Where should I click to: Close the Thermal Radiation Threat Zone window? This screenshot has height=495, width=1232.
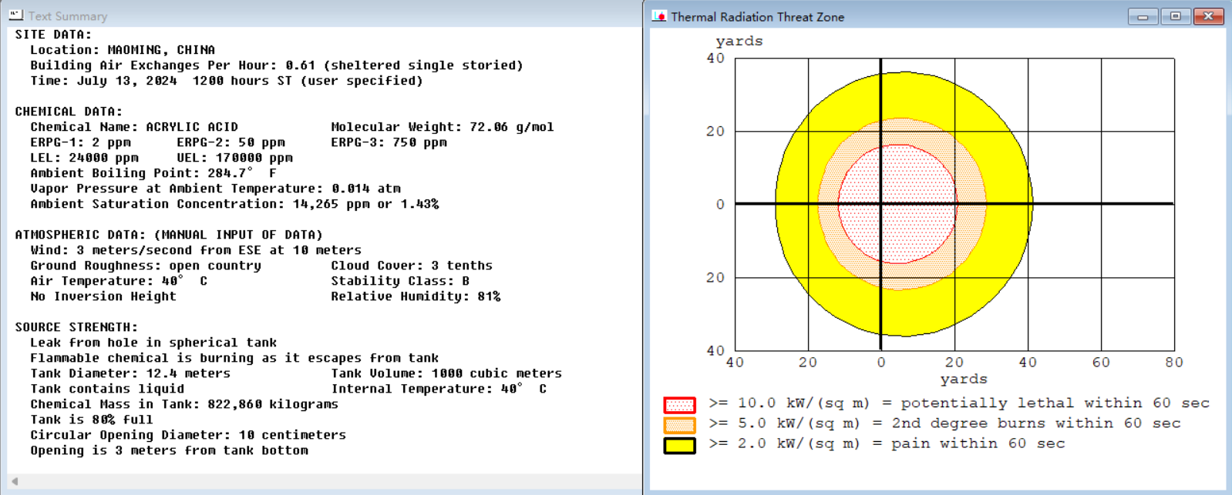[x=1208, y=16]
